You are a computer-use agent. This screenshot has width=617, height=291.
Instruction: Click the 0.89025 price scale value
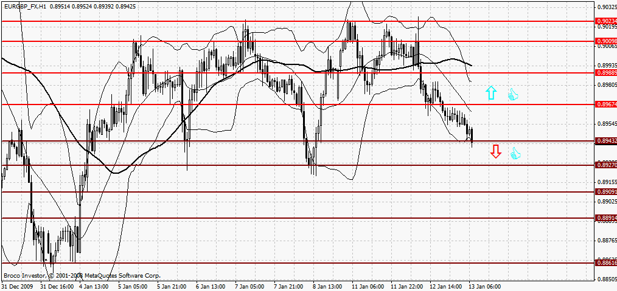pos(607,202)
